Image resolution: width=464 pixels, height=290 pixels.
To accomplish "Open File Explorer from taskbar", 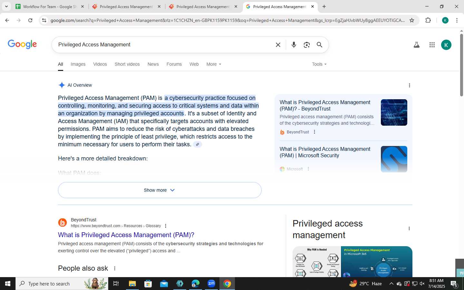I will click(x=132, y=284).
